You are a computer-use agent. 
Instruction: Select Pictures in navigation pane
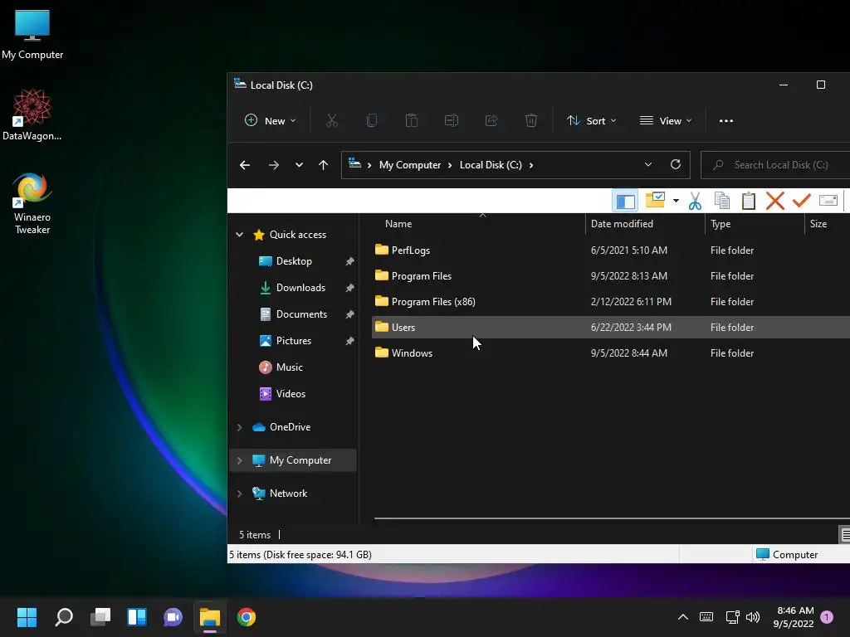pyautogui.click(x=293, y=341)
